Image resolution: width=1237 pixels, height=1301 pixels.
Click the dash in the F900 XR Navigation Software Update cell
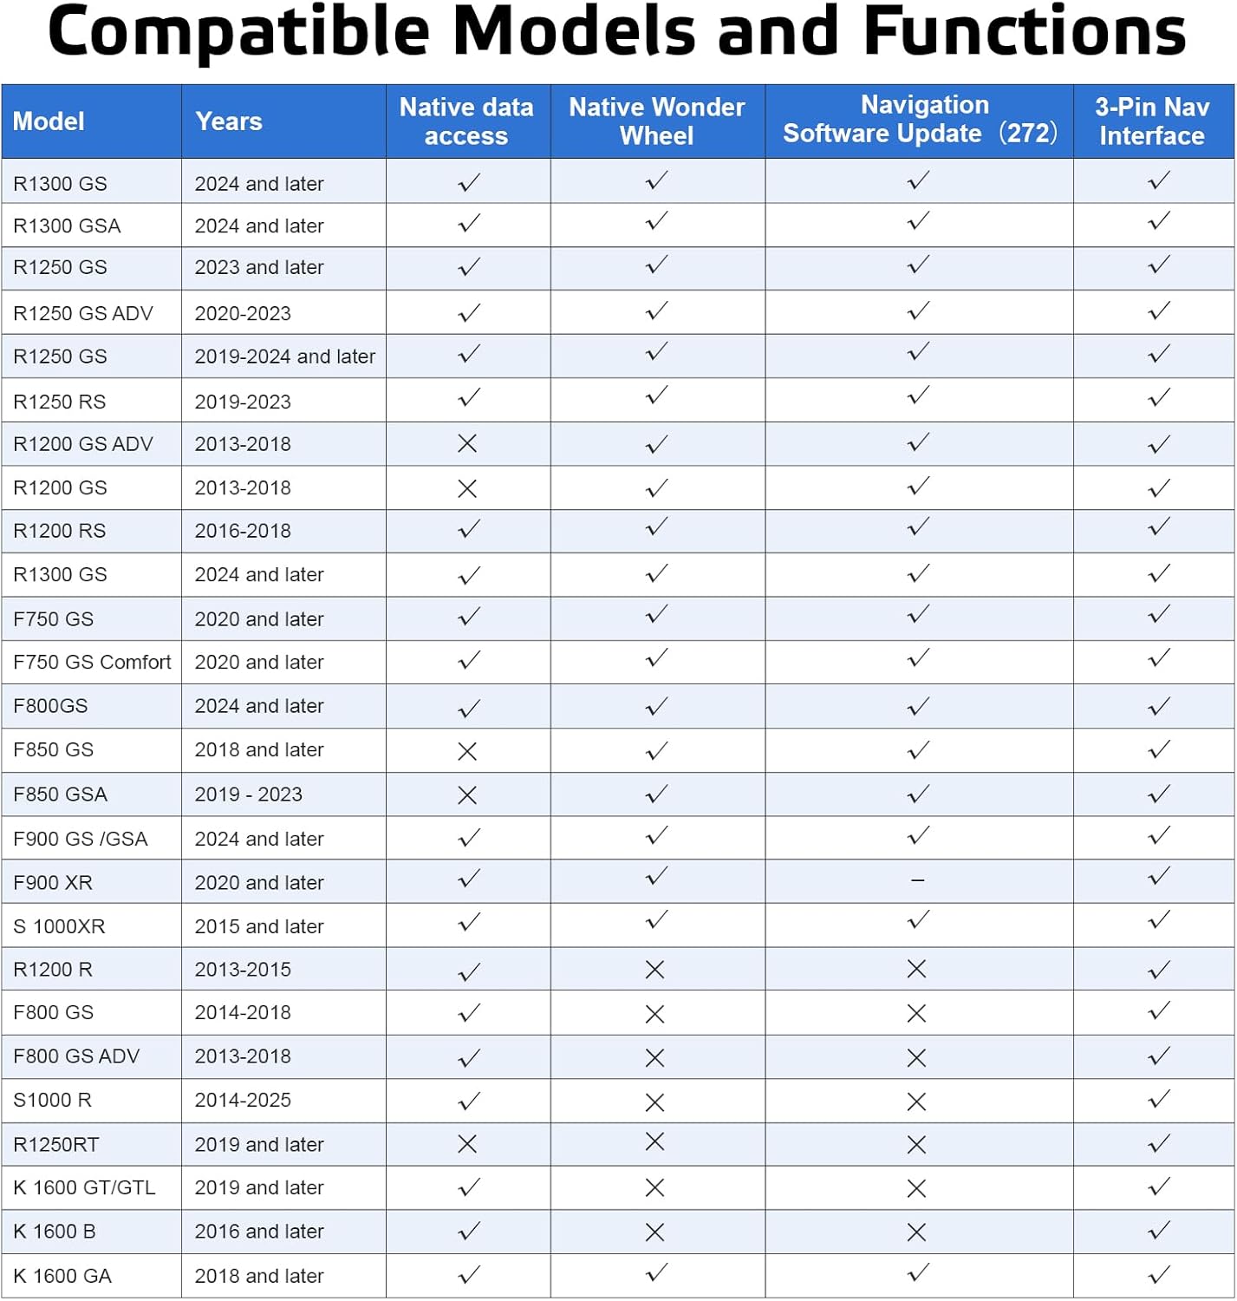(918, 880)
